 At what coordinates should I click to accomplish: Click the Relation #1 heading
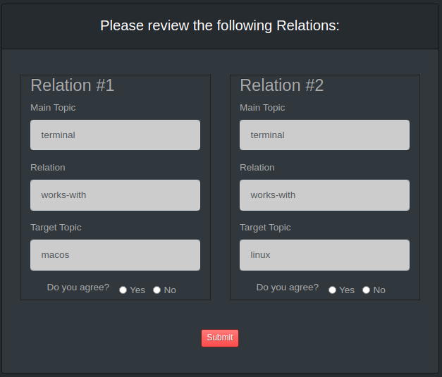[x=72, y=85]
